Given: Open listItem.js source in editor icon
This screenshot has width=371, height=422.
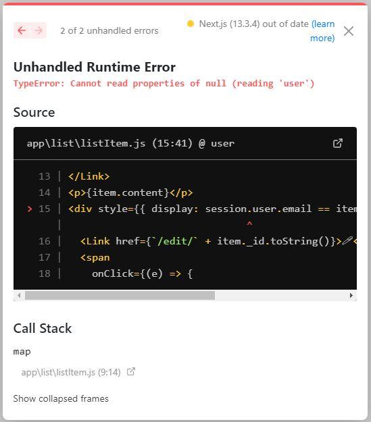Looking at the screenshot, I should [x=338, y=143].
